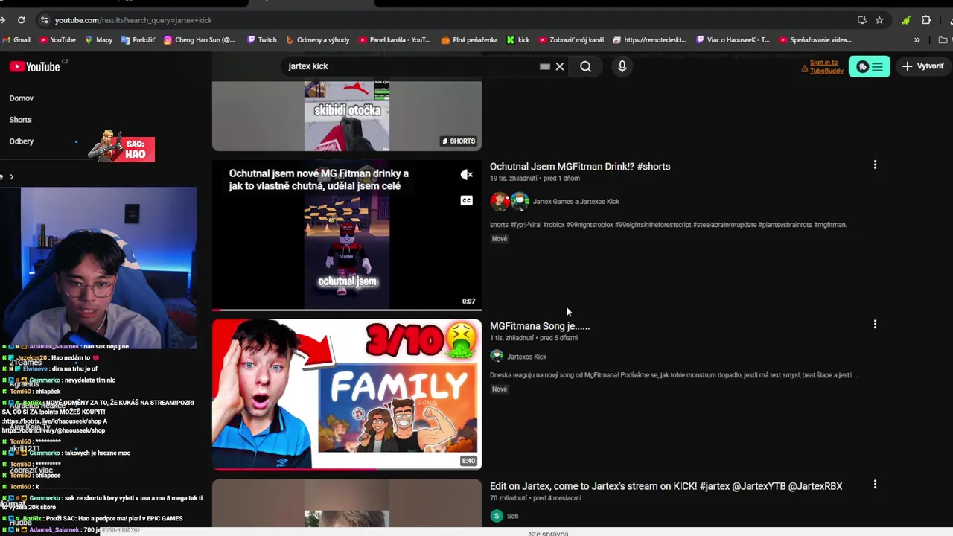Open the kick bookmark
Screen dimensions: 953x536
[518, 40]
